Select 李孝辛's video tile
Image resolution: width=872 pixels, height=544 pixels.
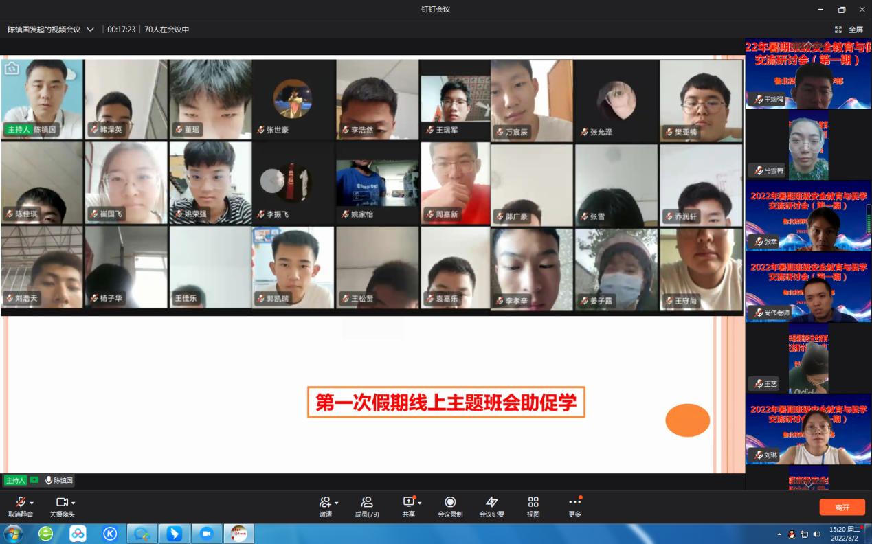pos(532,269)
